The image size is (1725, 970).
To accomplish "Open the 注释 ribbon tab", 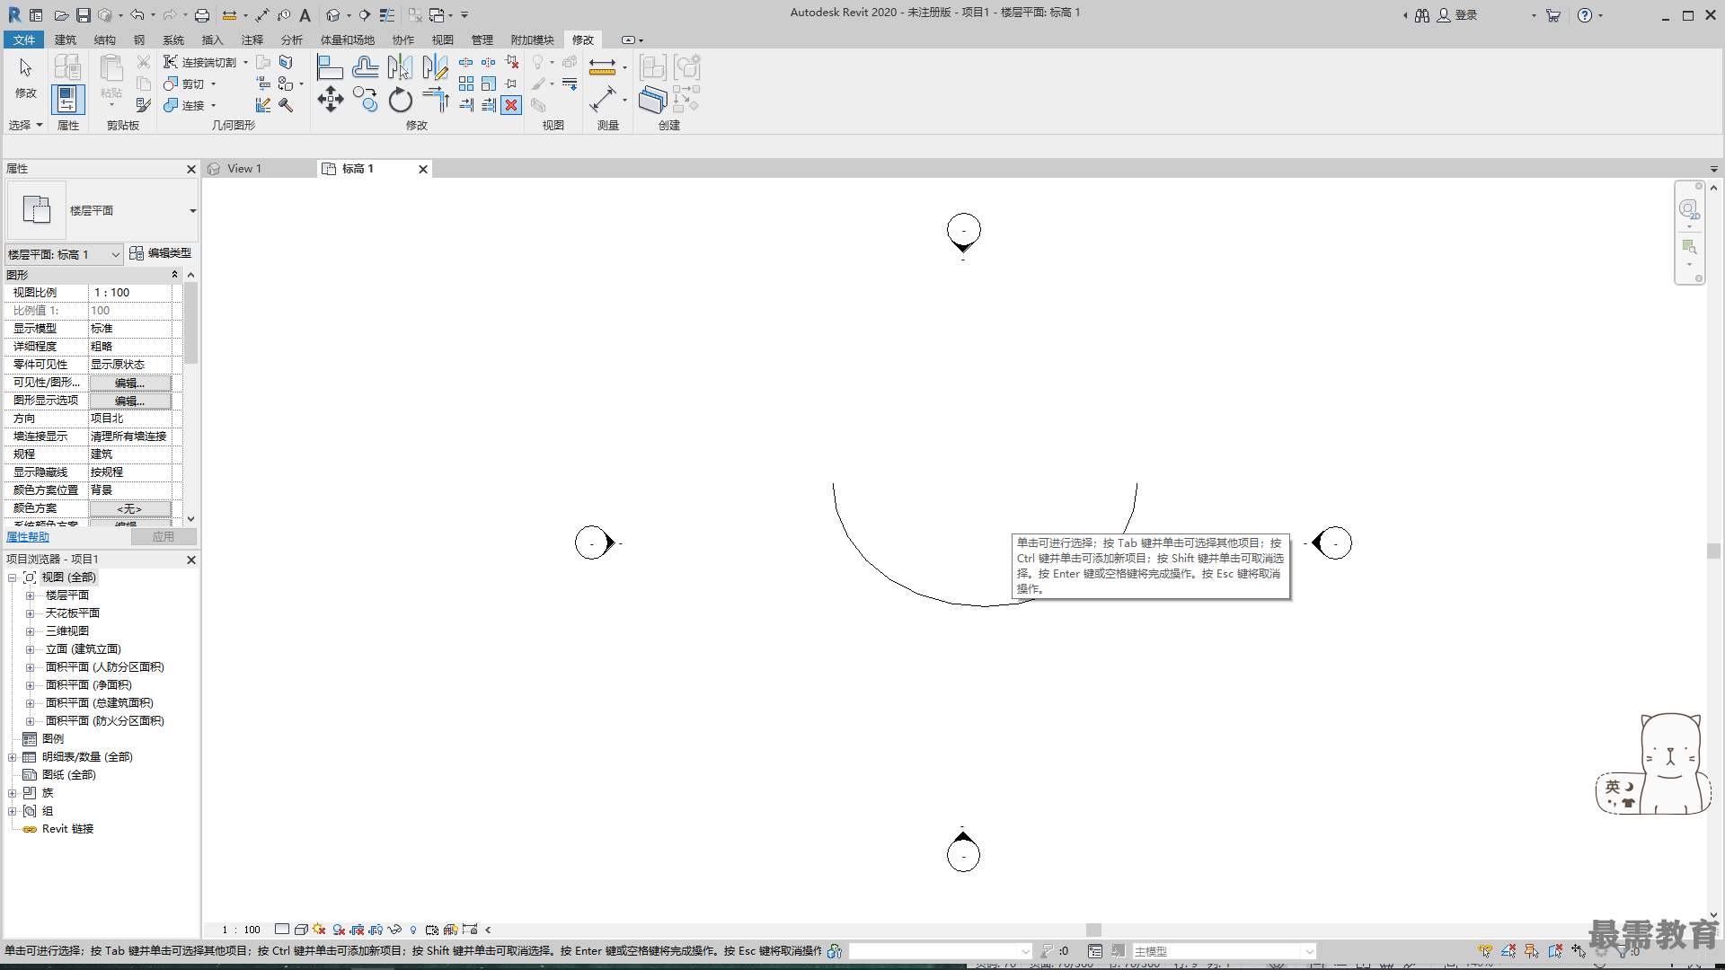I will pos(252,40).
